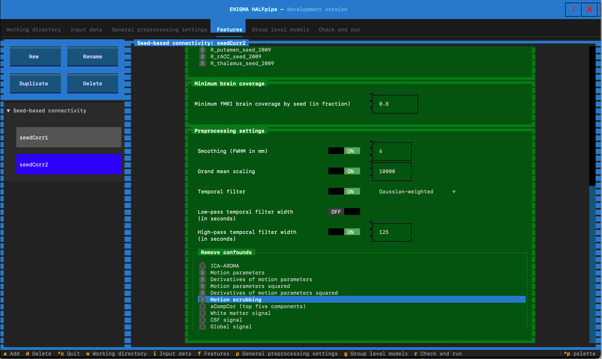Screen dimensions: 602x359
Task: Click 'g Group level models' footer shortcut
Action: 376,354
